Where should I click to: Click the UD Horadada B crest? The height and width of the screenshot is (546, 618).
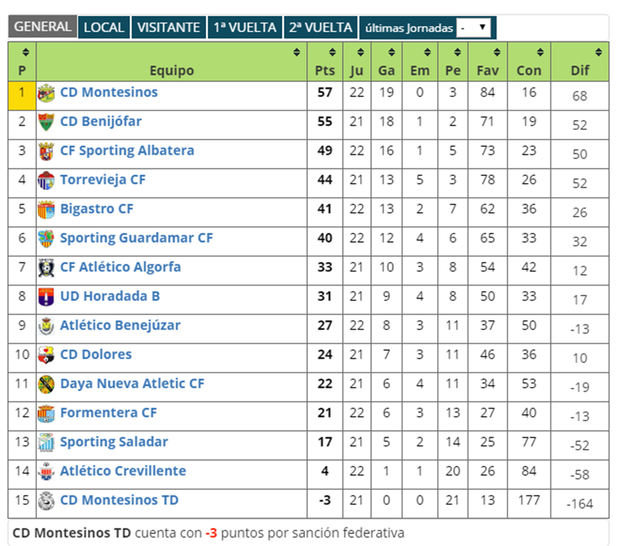click(x=46, y=297)
